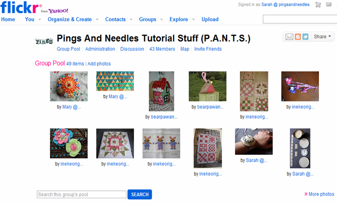
Task: Open the Contacts menu
Action: 115,19
